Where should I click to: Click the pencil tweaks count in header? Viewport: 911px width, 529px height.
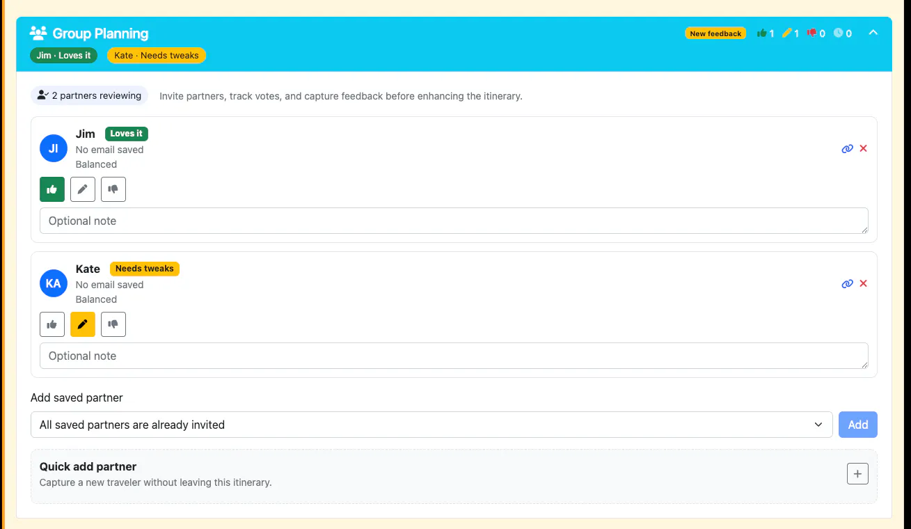[x=791, y=33]
